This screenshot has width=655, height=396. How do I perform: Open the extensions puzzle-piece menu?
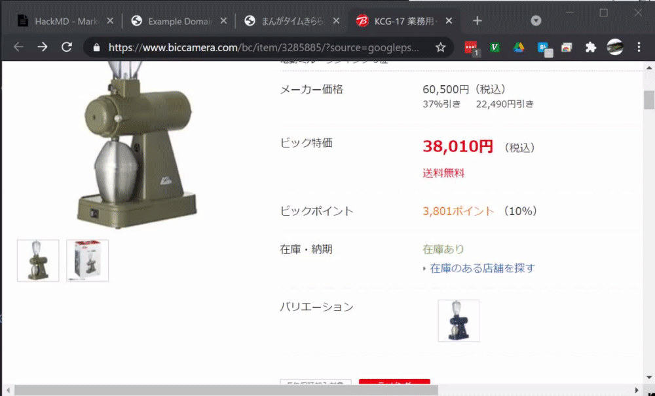[x=589, y=47]
